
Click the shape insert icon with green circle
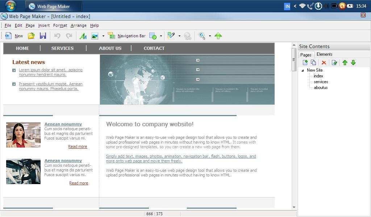[153, 36]
